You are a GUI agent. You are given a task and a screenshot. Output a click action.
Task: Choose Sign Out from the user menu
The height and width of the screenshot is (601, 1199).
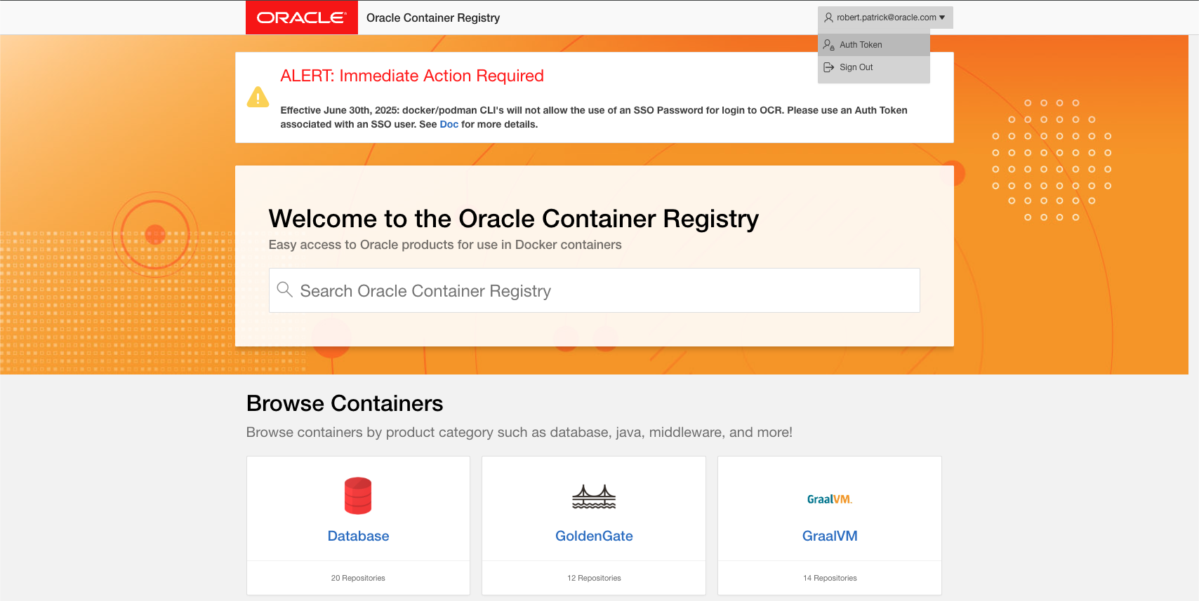click(856, 67)
